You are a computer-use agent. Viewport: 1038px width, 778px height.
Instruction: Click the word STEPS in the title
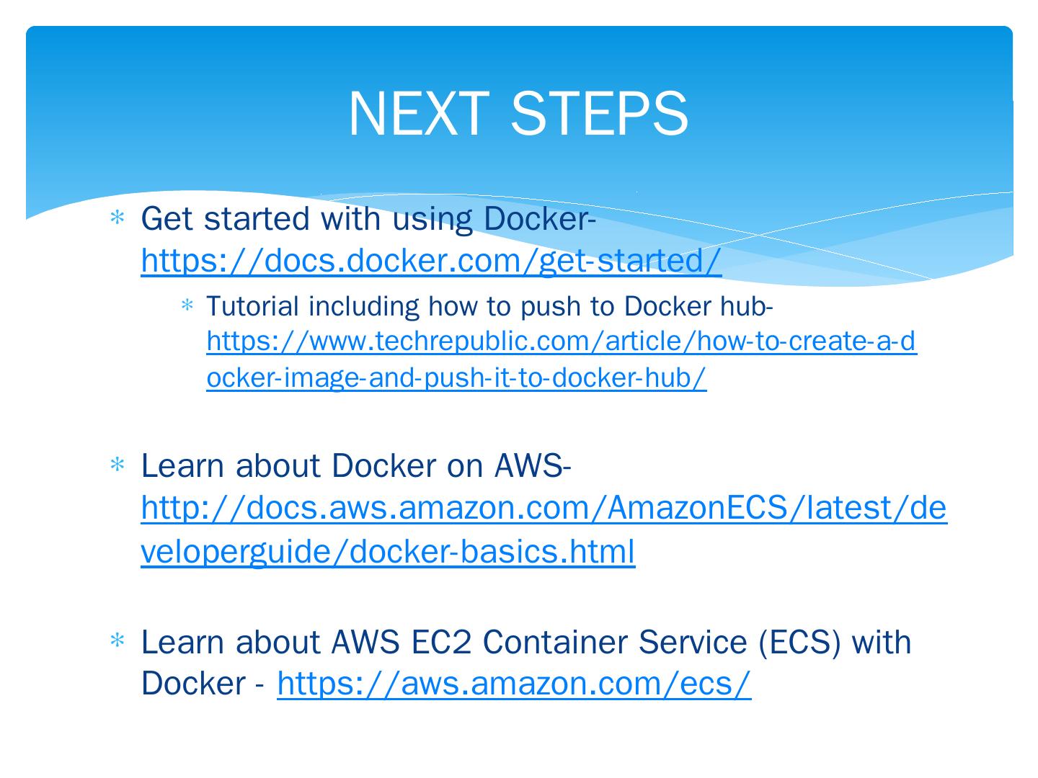click(599, 113)
